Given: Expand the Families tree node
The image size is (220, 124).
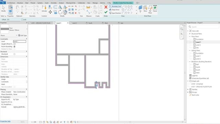Looking at the screenshot, I should tap(188, 90).
